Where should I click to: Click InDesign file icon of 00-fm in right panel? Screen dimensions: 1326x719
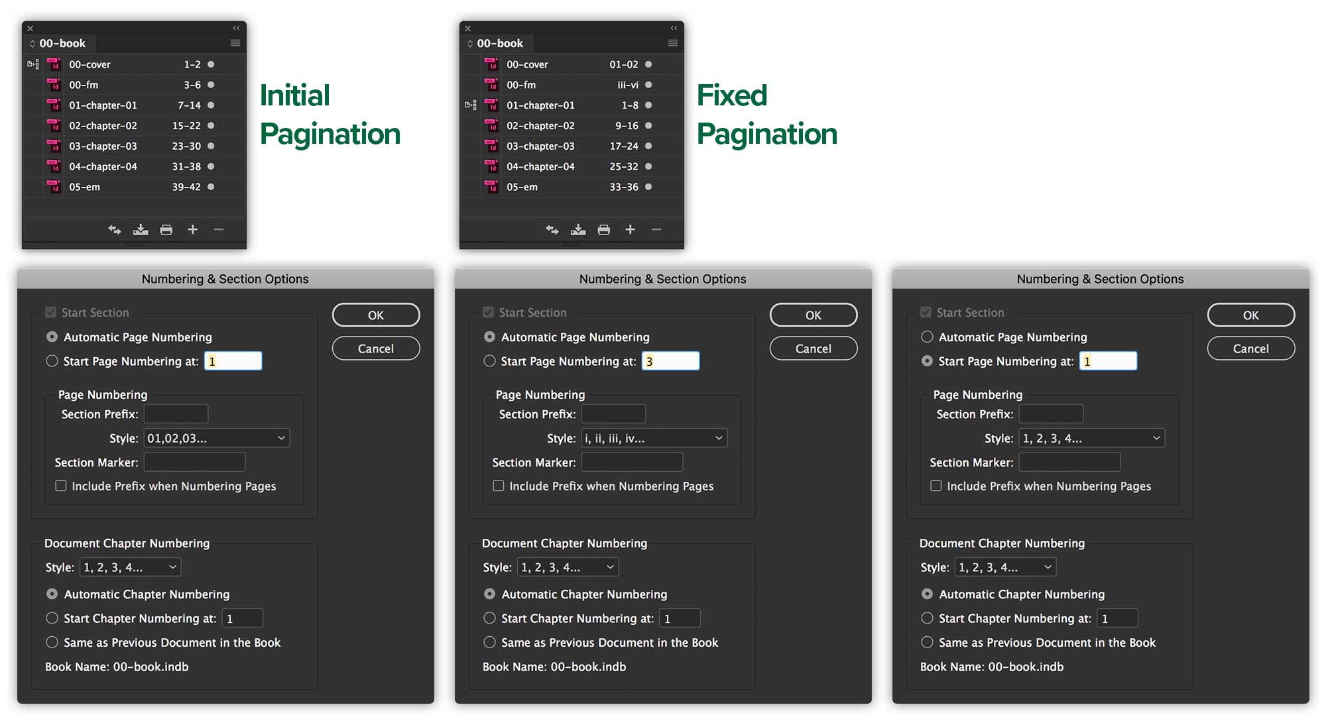[x=492, y=85]
